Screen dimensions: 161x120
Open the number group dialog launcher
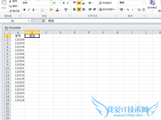(x=144, y=16)
